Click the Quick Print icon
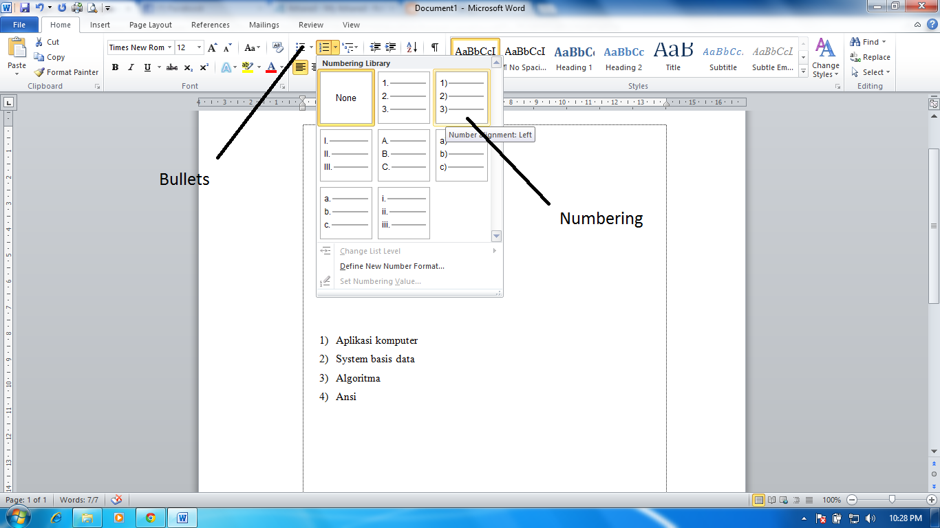Image resolution: width=940 pixels, height=528 pixels. pyautogui.click(x=77, y=8)
